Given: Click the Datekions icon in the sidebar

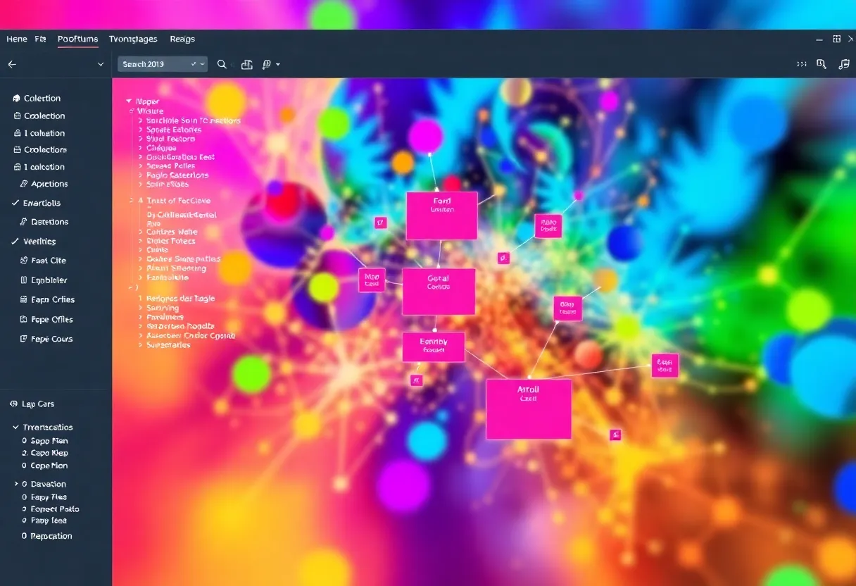Looking at the screenshot, I should pyautogui.click(x=23, y=221).
